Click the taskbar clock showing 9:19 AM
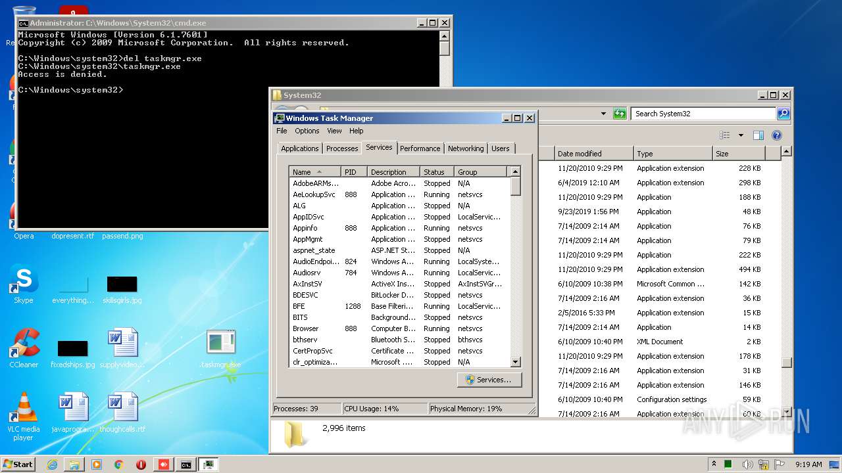 coord(808,464)
